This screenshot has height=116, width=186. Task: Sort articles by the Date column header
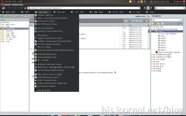(x=138, y=25)
